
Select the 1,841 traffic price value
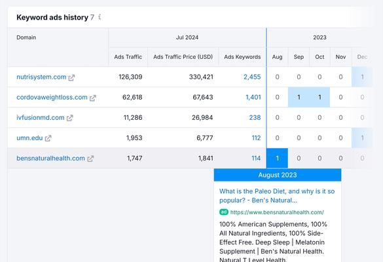point(206,158)
